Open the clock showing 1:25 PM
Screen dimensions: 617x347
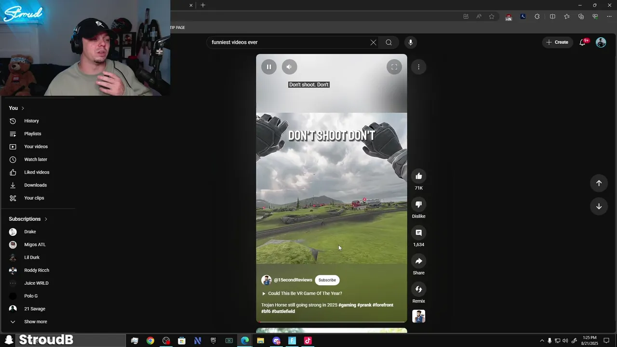click(590, 341)
